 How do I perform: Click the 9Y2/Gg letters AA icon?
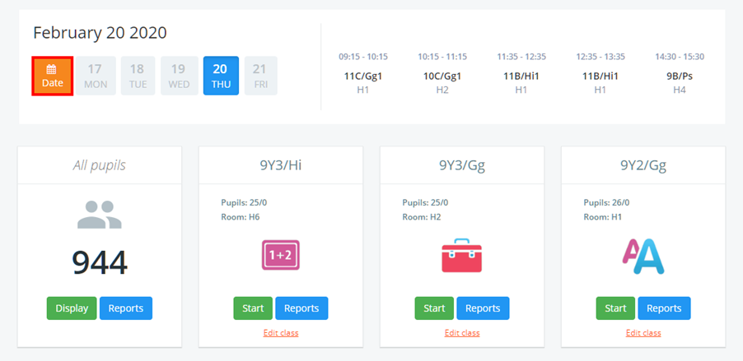pos(643,257)
